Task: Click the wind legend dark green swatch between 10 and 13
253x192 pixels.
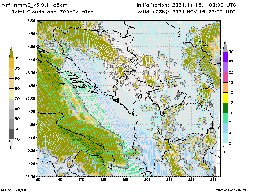Action: (225, 108)
